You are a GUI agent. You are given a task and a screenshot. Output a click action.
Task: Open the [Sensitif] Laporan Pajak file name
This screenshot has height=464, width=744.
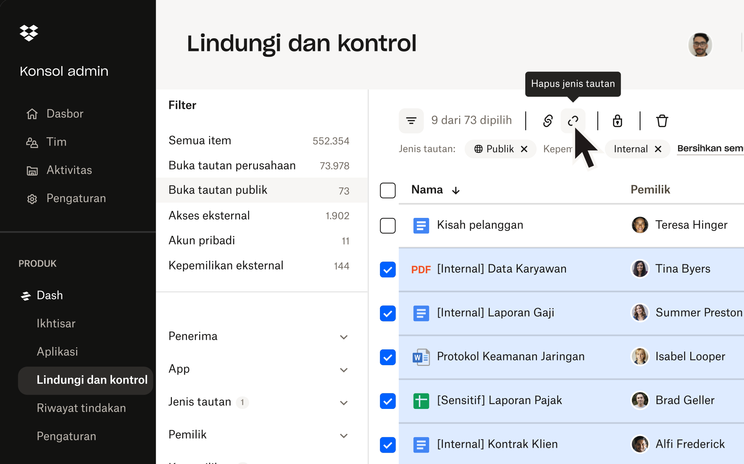tap(499, 400)
